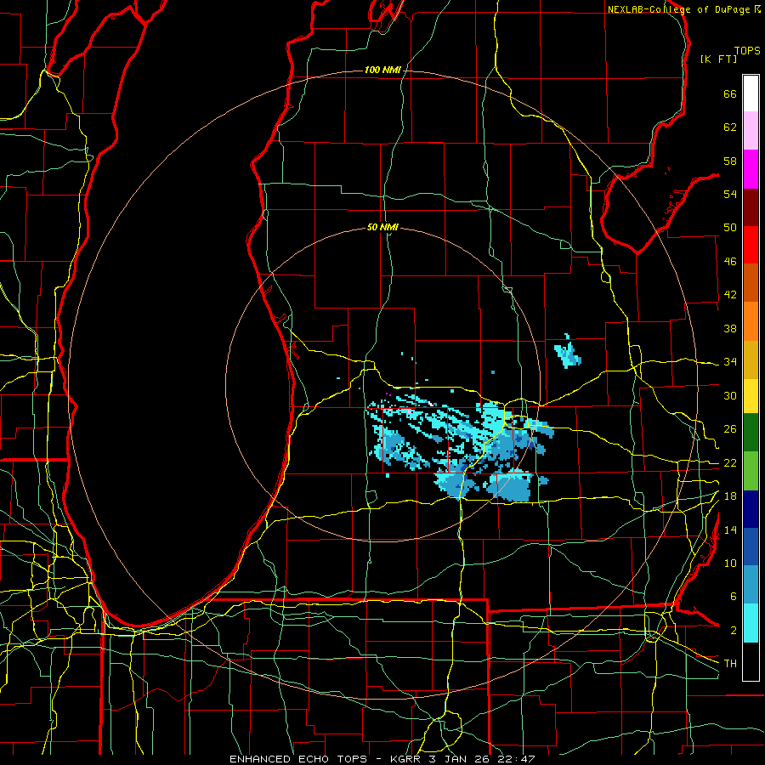Click the navy 22 kft legend swatch
765x765 pixels.
[751, 509]
